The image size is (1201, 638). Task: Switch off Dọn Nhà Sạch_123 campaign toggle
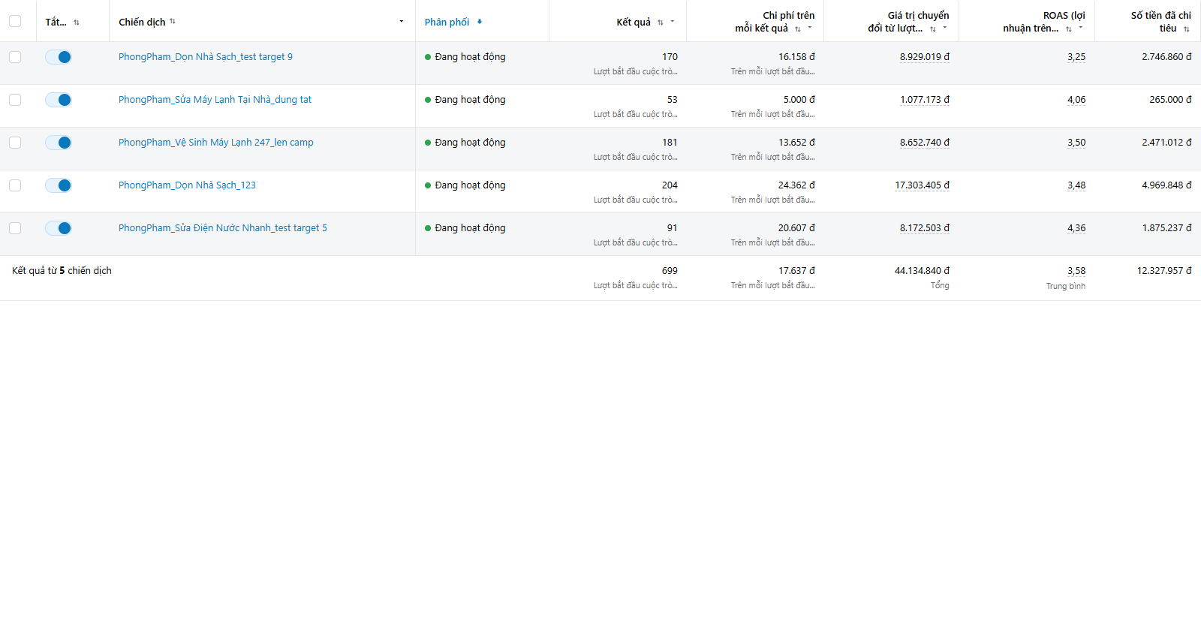[59, 185]
